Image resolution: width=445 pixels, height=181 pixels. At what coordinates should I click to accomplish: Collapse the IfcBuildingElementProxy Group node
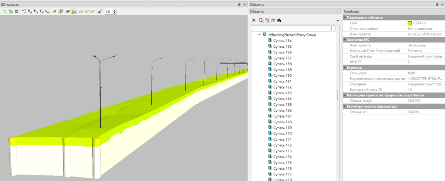pyautogui.click(x=259, y=35)
